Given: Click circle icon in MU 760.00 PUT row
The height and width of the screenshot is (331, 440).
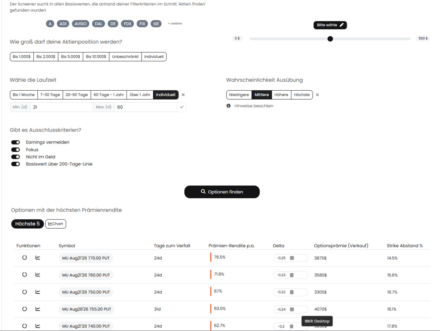Looking at the screenshot, I should tap(24, 275).
